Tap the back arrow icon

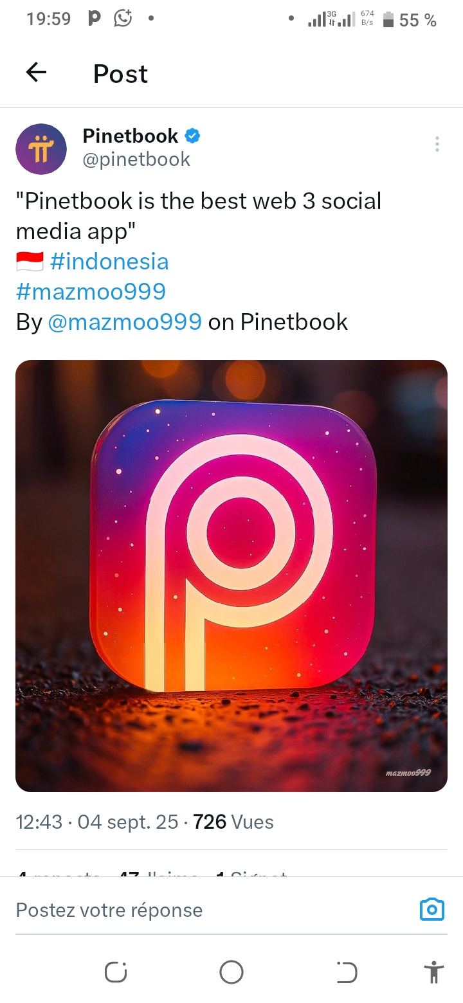[36, 73]
